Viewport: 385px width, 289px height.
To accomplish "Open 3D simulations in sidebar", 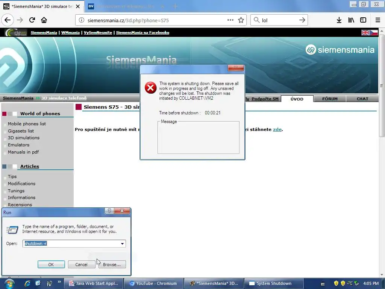I will coord(24,138).
